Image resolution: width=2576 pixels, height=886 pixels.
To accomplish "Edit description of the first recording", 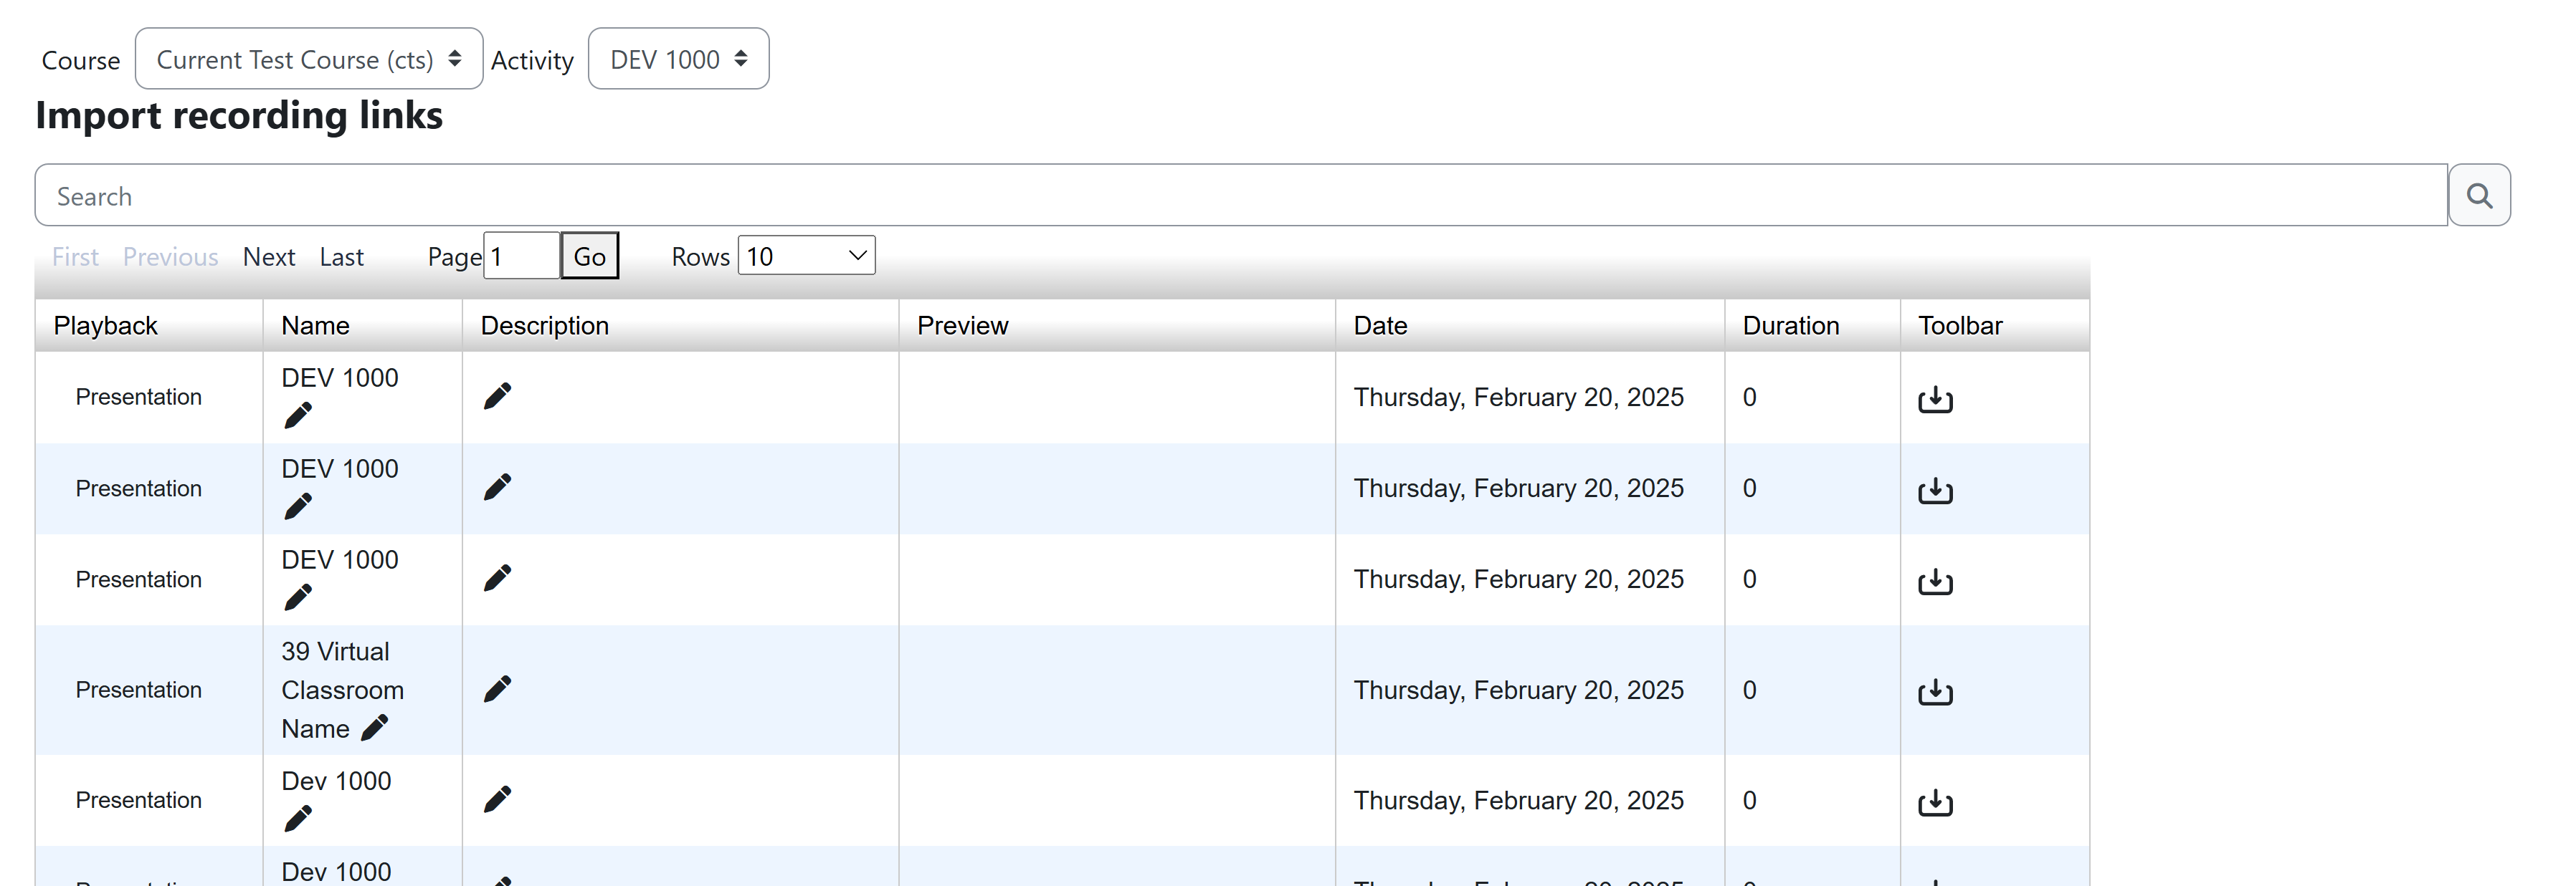I will (x=497, y=397).
